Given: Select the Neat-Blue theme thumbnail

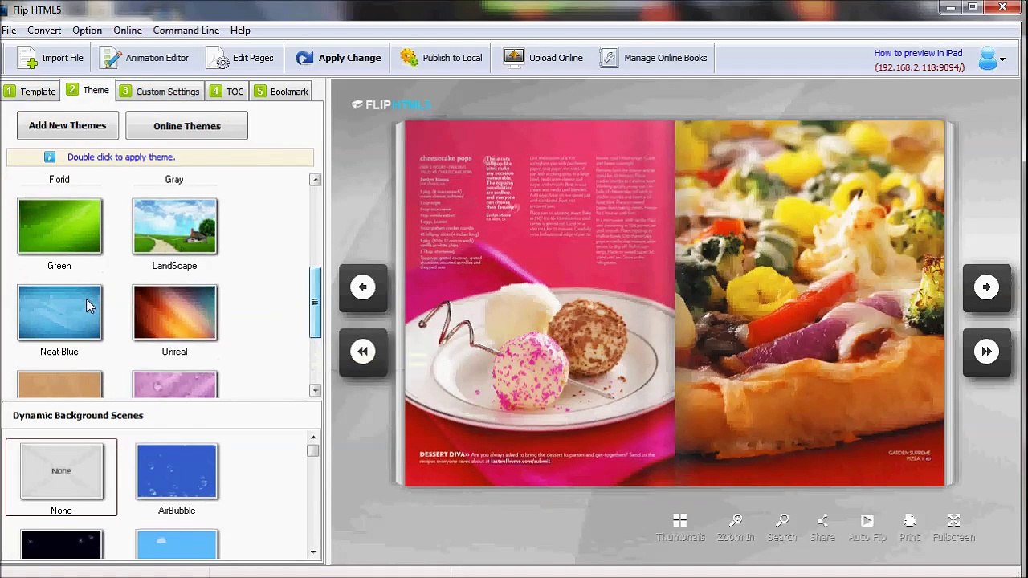Looking at the screenshot, I should 59,312.
